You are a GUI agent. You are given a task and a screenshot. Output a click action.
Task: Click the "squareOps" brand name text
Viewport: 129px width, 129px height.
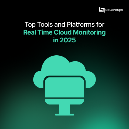114,10
